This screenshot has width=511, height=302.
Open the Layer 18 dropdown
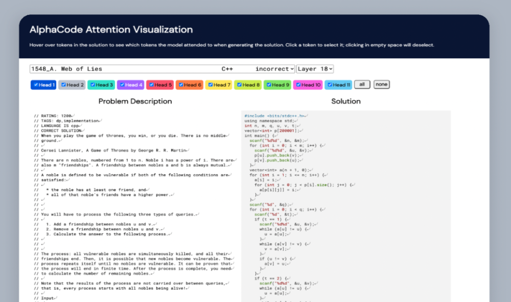[x=315, y=69]
